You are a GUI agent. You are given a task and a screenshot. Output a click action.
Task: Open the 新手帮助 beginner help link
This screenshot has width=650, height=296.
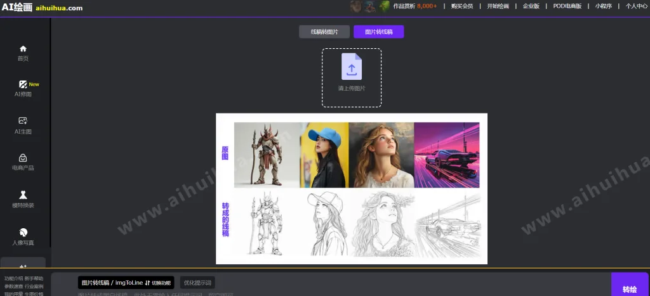tap(34, 279)
